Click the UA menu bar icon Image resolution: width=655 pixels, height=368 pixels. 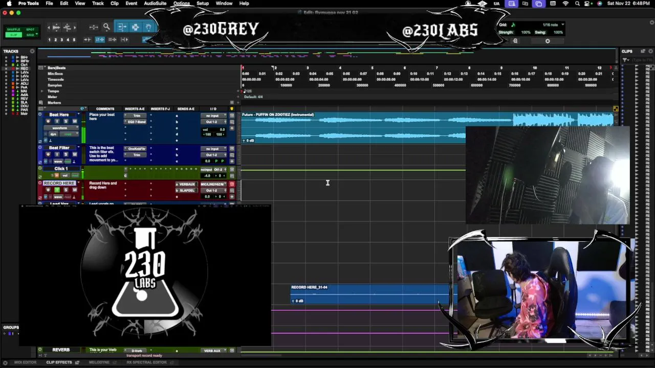[x=496, y=4]
